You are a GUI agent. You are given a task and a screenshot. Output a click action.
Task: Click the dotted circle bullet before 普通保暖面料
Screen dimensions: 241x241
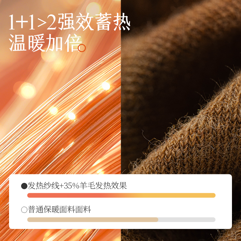pyautogui.click(x=24, y=210)
